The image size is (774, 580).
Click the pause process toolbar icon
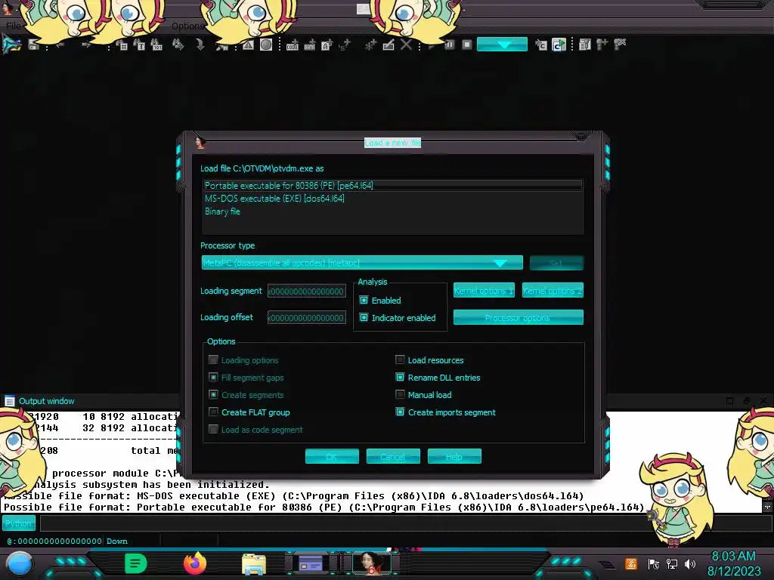449,45
